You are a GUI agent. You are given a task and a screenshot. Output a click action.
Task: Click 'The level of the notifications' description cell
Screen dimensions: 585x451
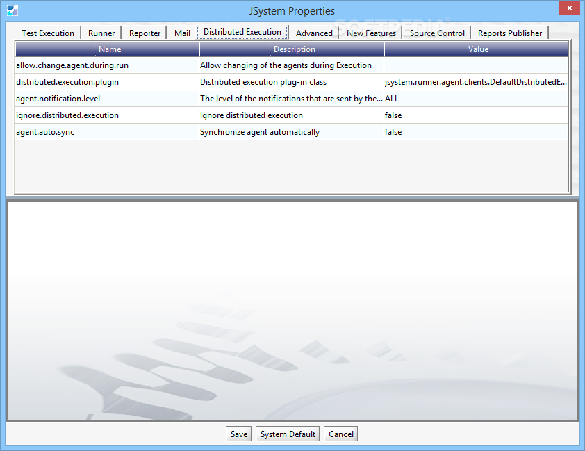click(x=291, y=99)
